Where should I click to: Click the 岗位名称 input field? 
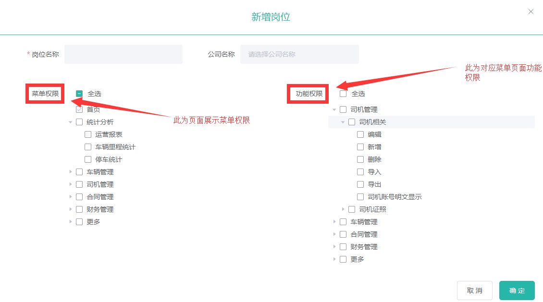pos(123,54)
